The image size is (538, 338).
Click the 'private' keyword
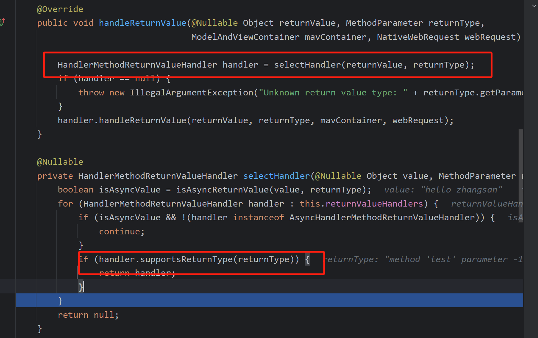coord(55,176)
